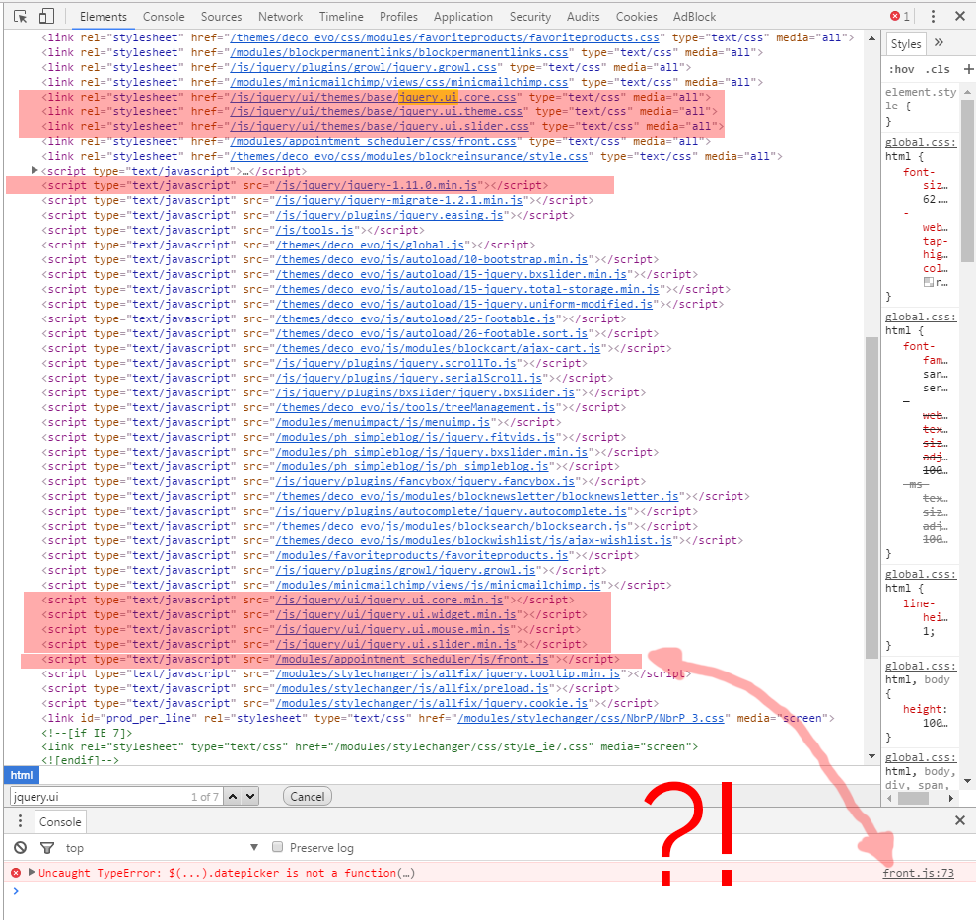Open front.js:73 error source link
This screenshot has width=976, height=920.
[918, 873]
